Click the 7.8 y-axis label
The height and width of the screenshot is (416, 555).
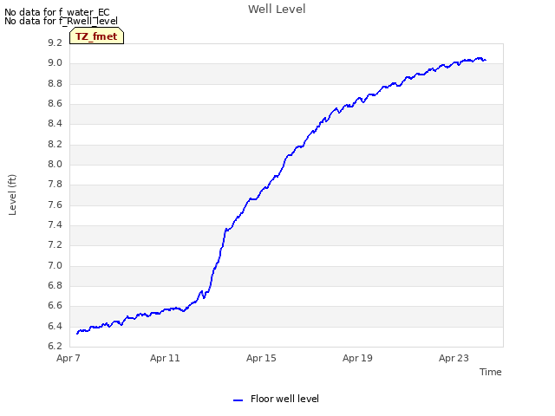55,185
